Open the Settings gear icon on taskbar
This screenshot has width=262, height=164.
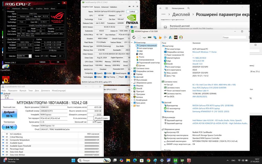162,160
